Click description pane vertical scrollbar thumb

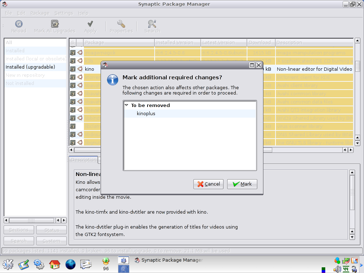tap(352, 192)
